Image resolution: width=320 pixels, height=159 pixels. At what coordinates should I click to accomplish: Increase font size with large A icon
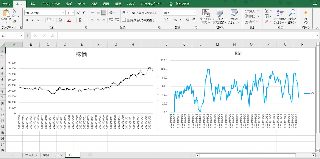point(78,13)
